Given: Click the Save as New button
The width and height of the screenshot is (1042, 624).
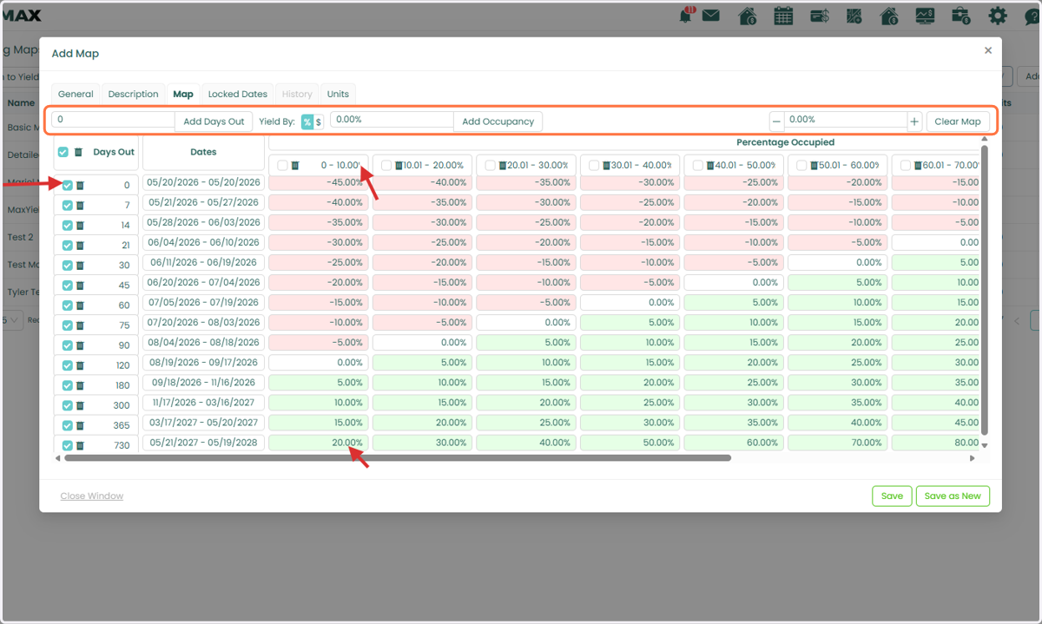Looking at the screenshot, I should 953,496.
